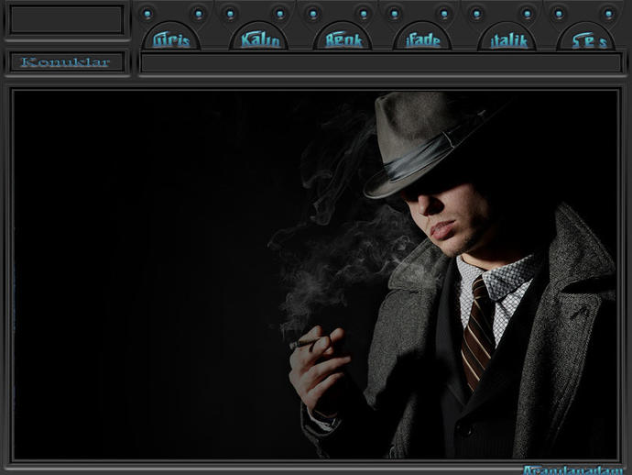Viewport: 632px width, 475px height.
Task: Click the Arananadam label in the bottom corner
Action: click(572, 470)
